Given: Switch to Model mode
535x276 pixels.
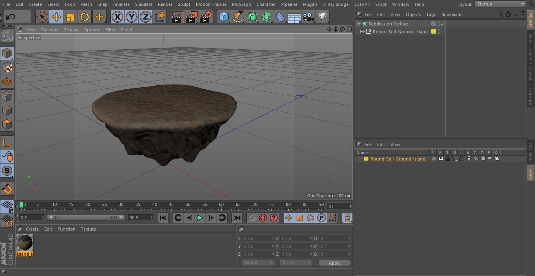Looking at the screenshot, I should click(x=7, y=53).
